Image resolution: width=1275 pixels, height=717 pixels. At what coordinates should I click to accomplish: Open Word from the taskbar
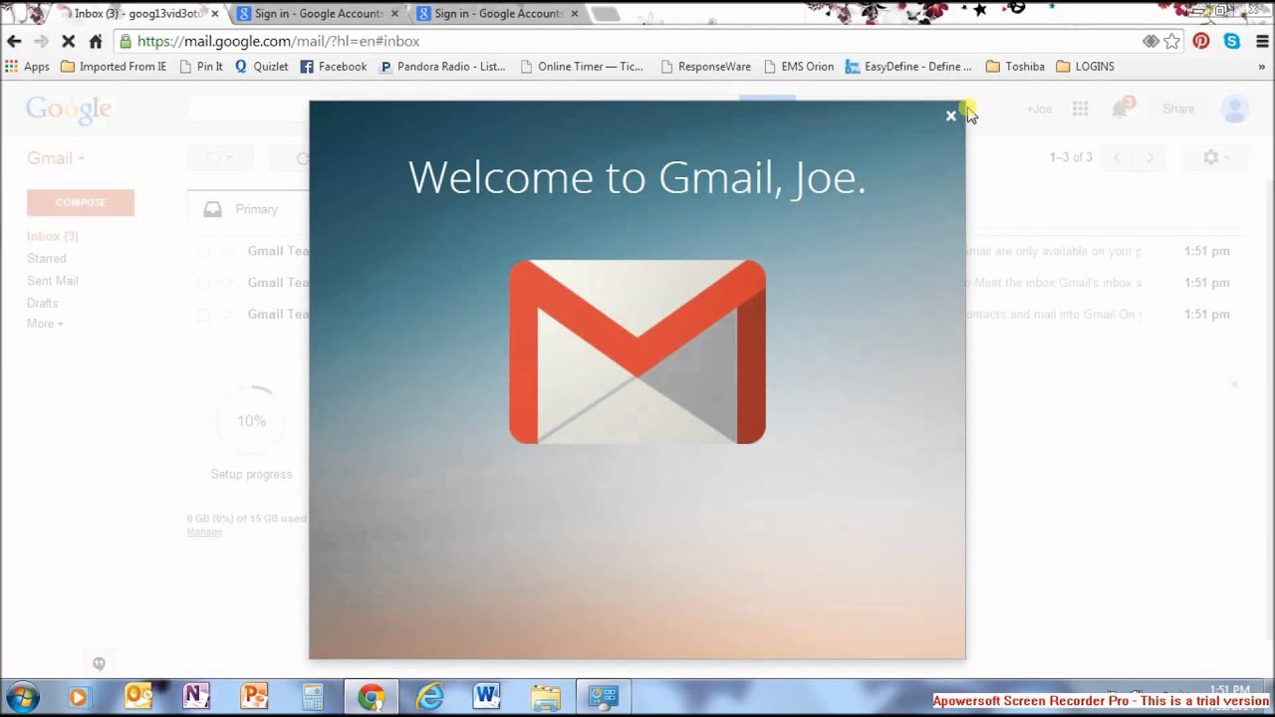coord(487,697)
